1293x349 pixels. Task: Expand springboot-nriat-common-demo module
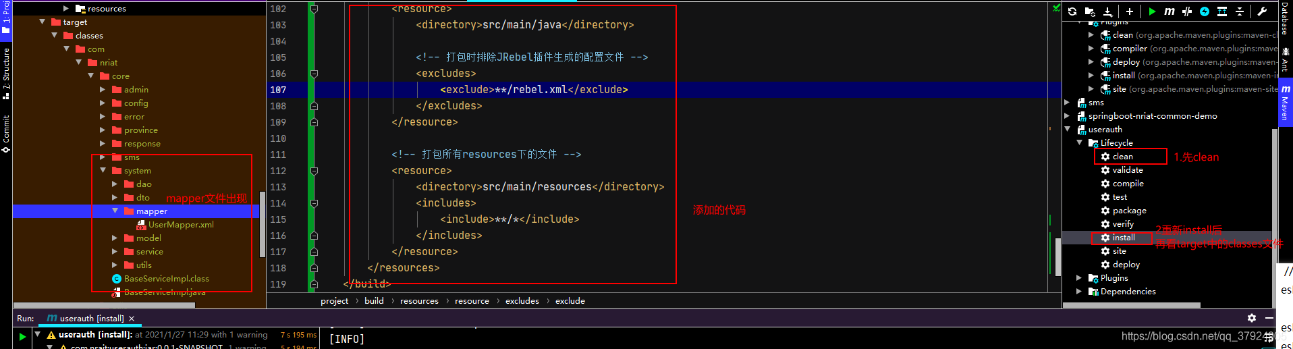click(1067, 116)
